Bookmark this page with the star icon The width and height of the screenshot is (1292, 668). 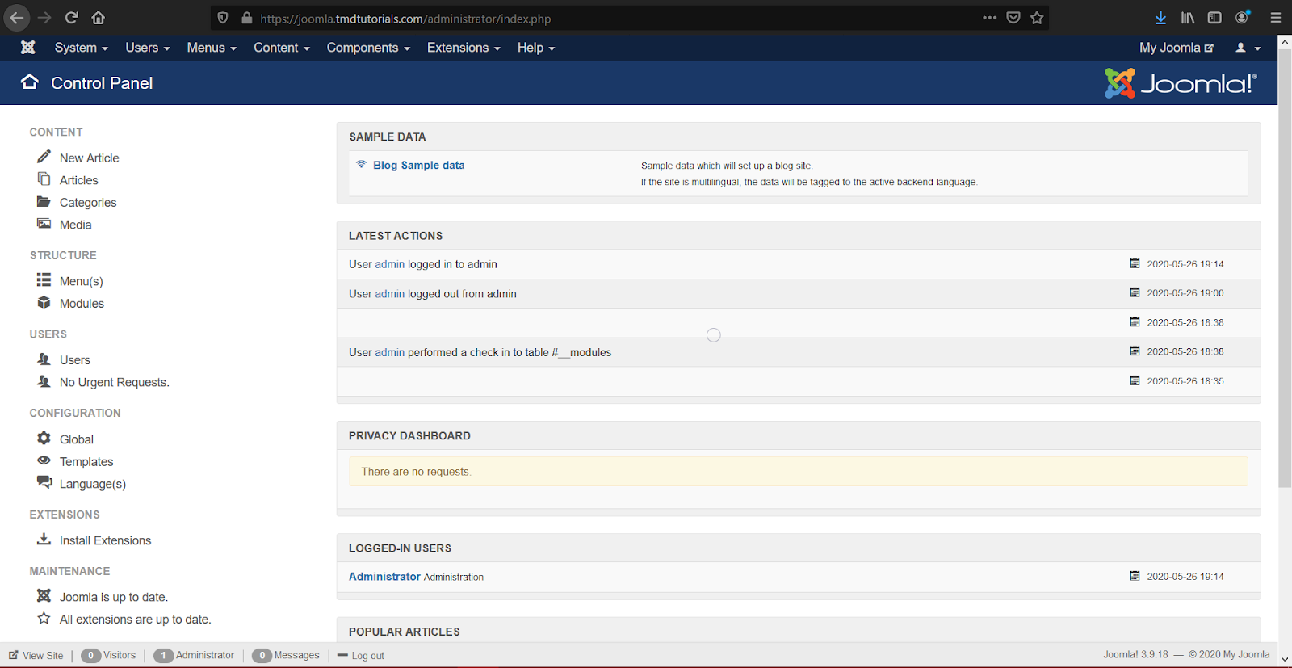[x=1037, y=18]
